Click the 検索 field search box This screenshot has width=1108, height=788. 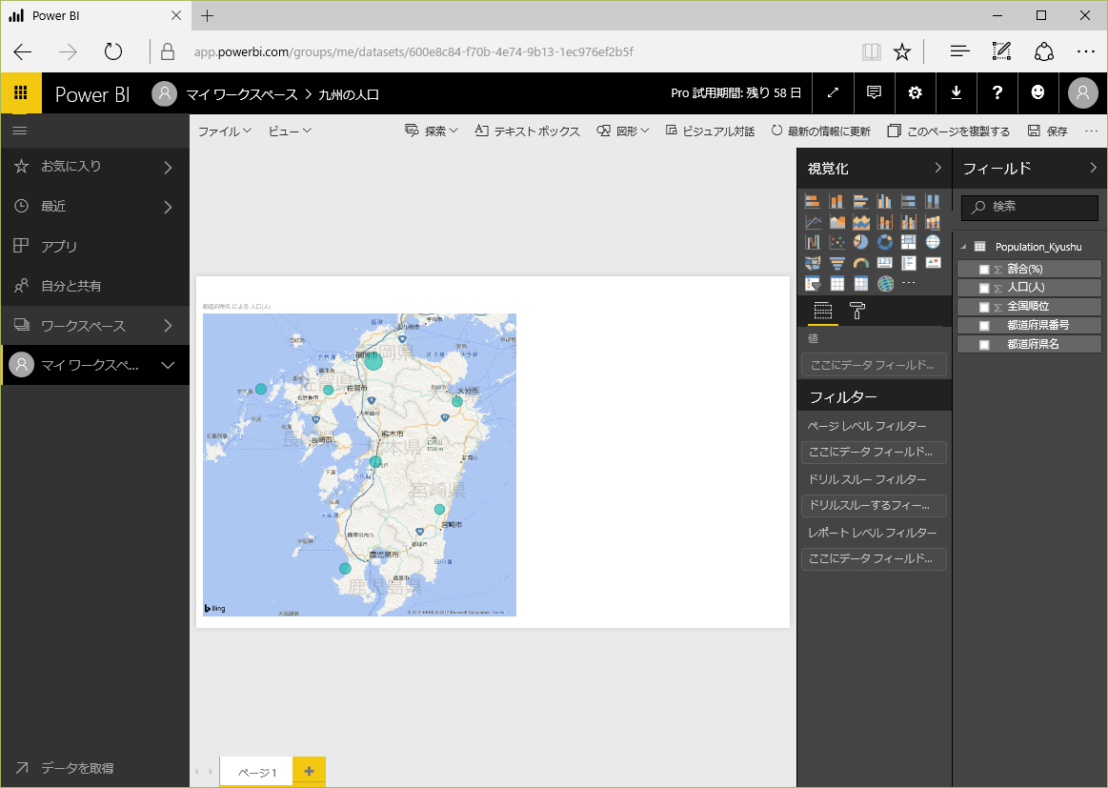coord(1029,207)
